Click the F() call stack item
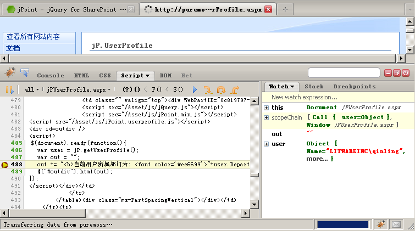415x231 pixels. click(157, 89)
